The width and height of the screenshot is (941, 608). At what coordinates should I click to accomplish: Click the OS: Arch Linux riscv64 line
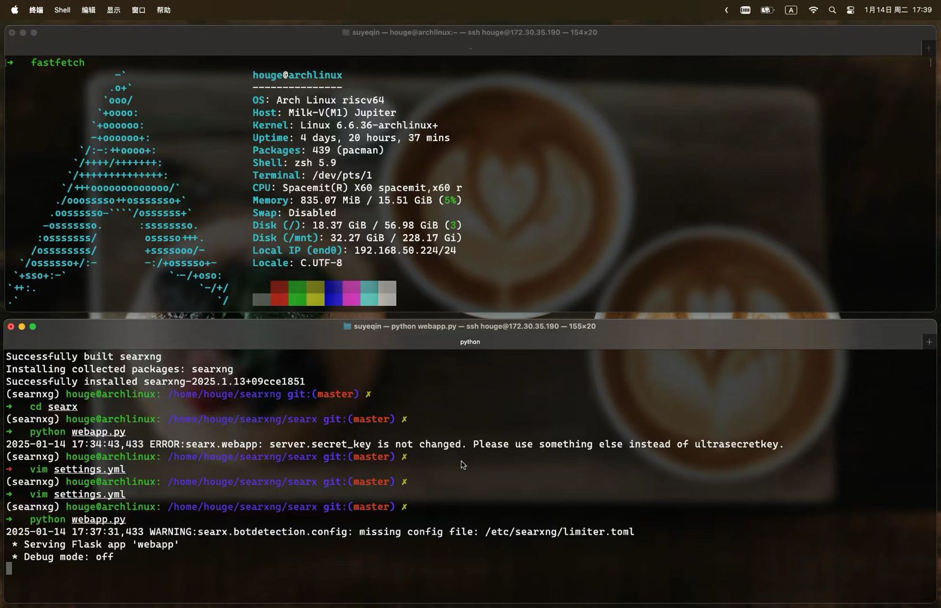[318, 100]
